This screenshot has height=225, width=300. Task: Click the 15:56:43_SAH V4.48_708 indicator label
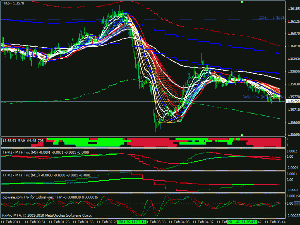pos(23,141)
